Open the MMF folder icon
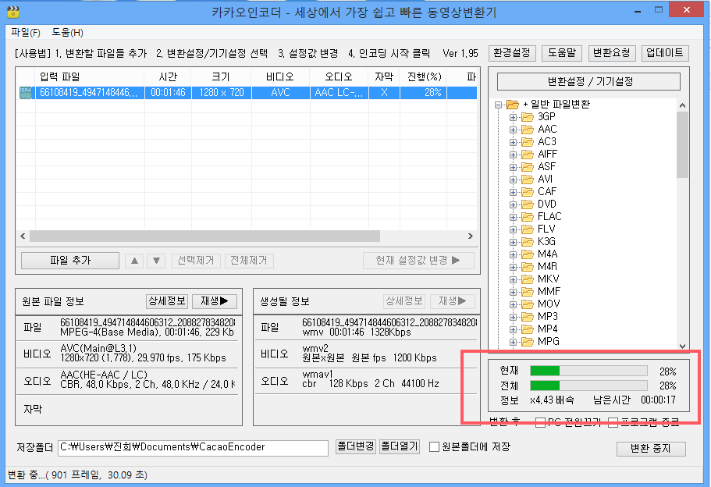711x487 pixels. coord(527,292)
